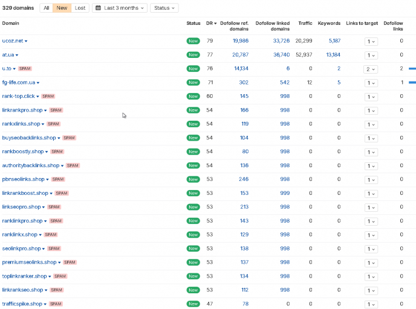This screenshot has height=309, width=416.
Task: Open the linkseopro.shop domain link
Action: [22, 207]
